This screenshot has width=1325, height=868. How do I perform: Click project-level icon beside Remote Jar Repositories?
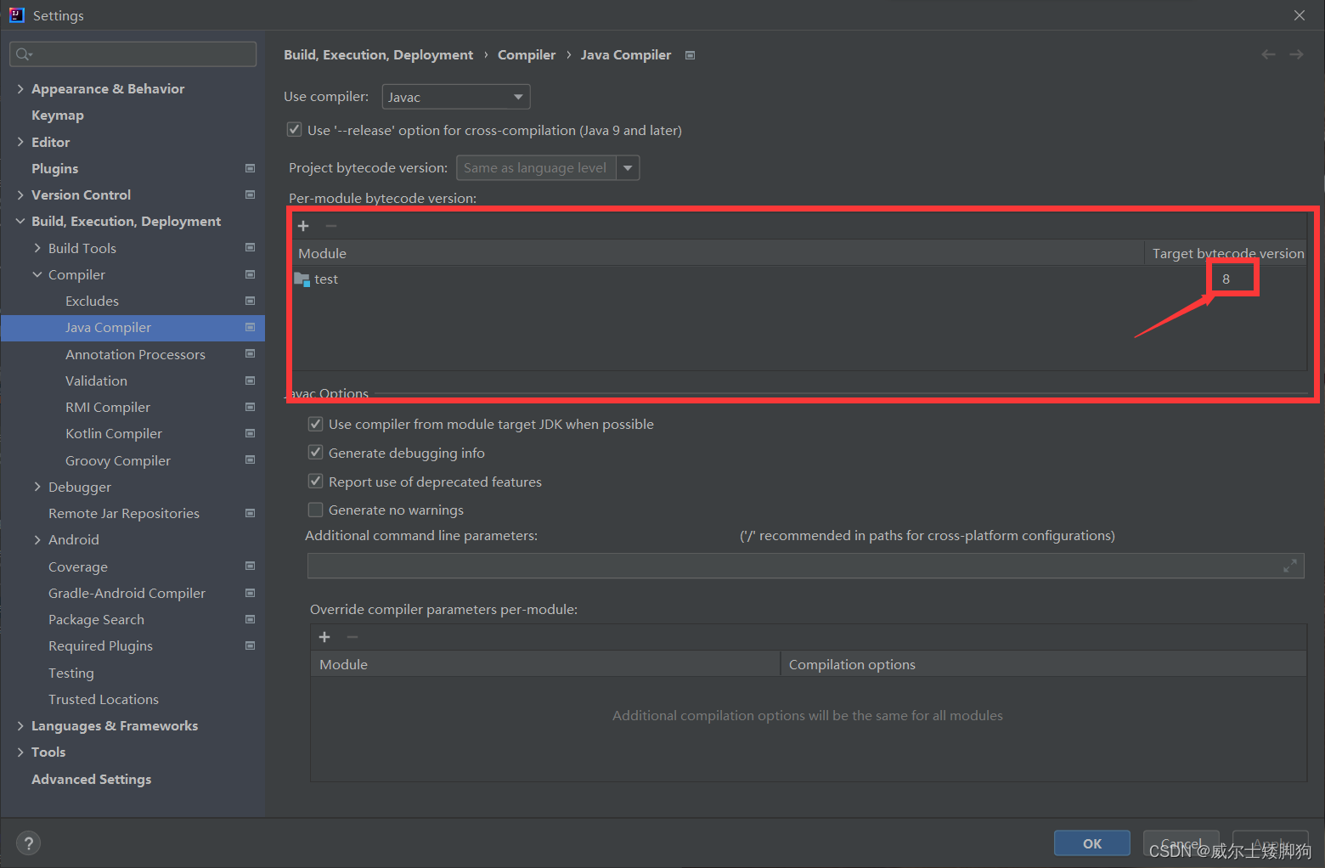pos(250,513)
